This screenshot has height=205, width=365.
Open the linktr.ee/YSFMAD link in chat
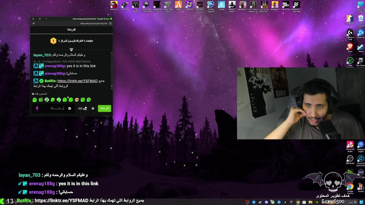[77, 81]
